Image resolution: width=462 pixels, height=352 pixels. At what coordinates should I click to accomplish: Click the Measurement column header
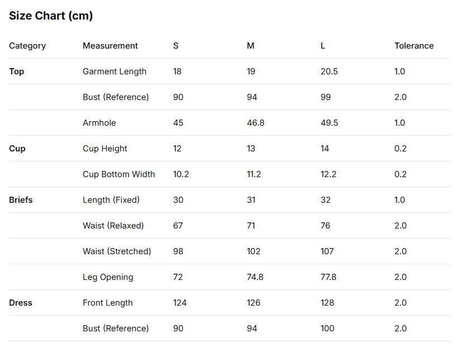(x=110, y=46)
